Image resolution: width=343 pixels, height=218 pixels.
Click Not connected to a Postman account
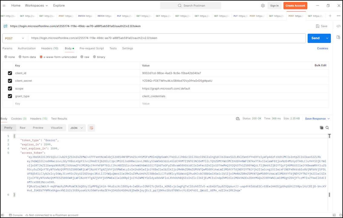click(x=52, y=215)
